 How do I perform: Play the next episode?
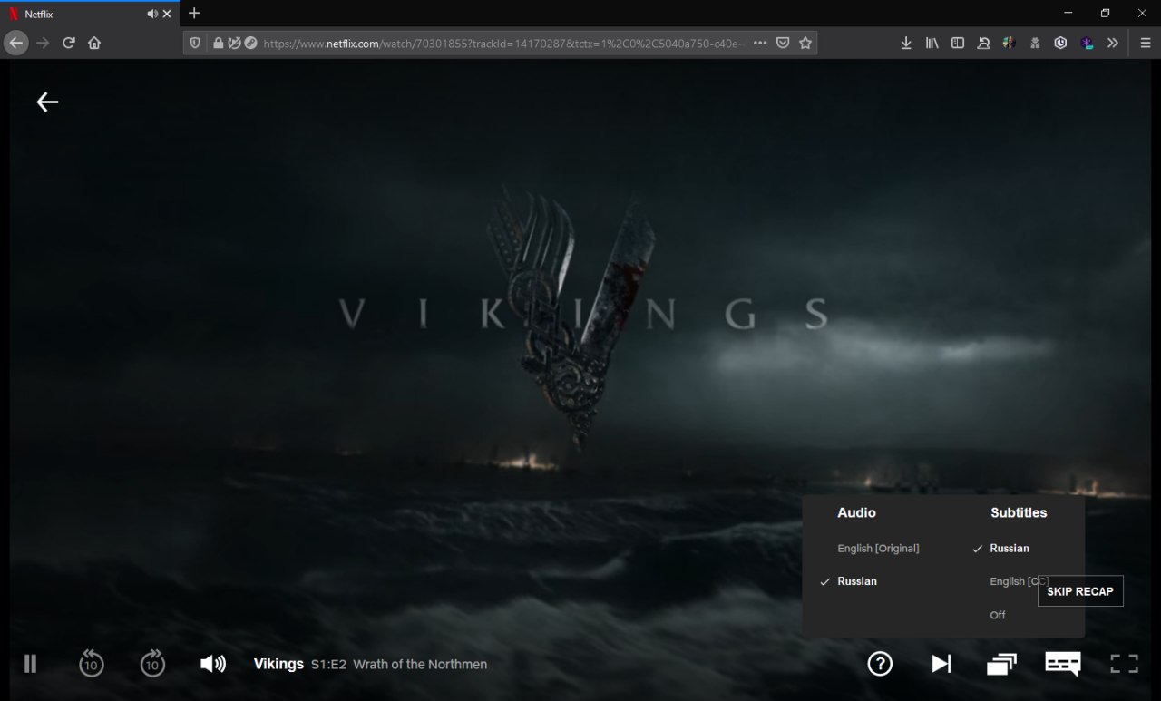(x=941, y=664)
